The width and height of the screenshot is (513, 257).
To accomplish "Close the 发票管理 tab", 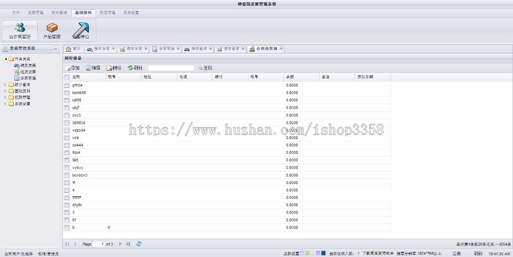I will pos(178,48).
